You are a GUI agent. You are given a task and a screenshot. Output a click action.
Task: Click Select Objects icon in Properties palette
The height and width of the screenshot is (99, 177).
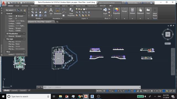[21, 10]
